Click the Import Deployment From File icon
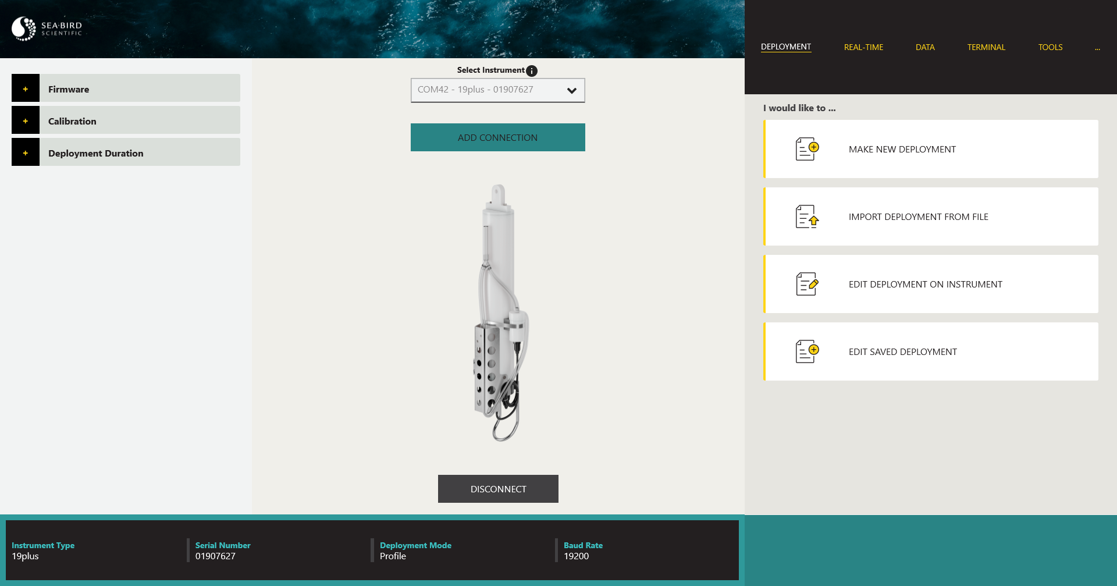 click(806, 216)
